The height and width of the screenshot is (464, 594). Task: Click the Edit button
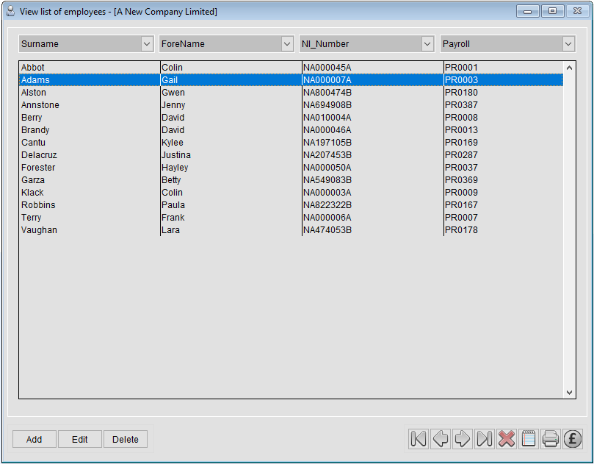79,439
